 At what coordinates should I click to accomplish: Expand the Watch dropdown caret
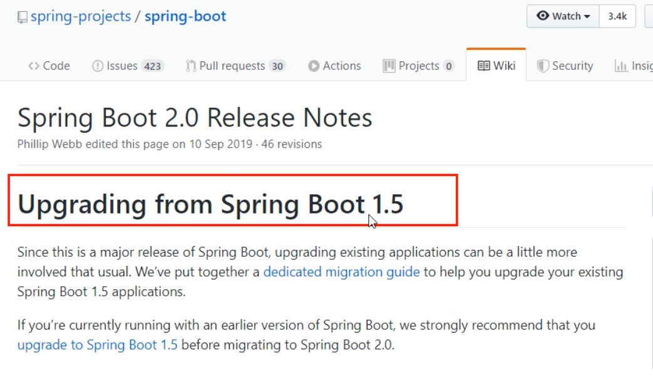[x=587, y=17]
